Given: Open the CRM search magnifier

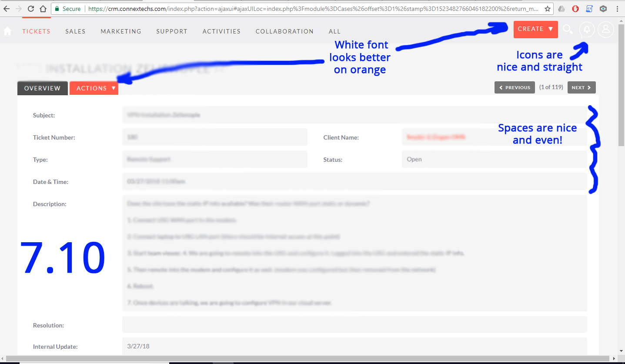Looking at the screenshot, I should coord(568,29).
